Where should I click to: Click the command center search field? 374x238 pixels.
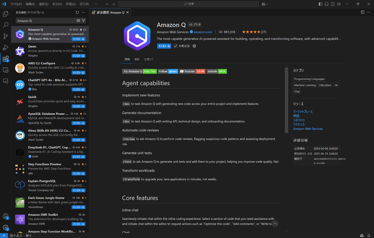coord(188,4)
